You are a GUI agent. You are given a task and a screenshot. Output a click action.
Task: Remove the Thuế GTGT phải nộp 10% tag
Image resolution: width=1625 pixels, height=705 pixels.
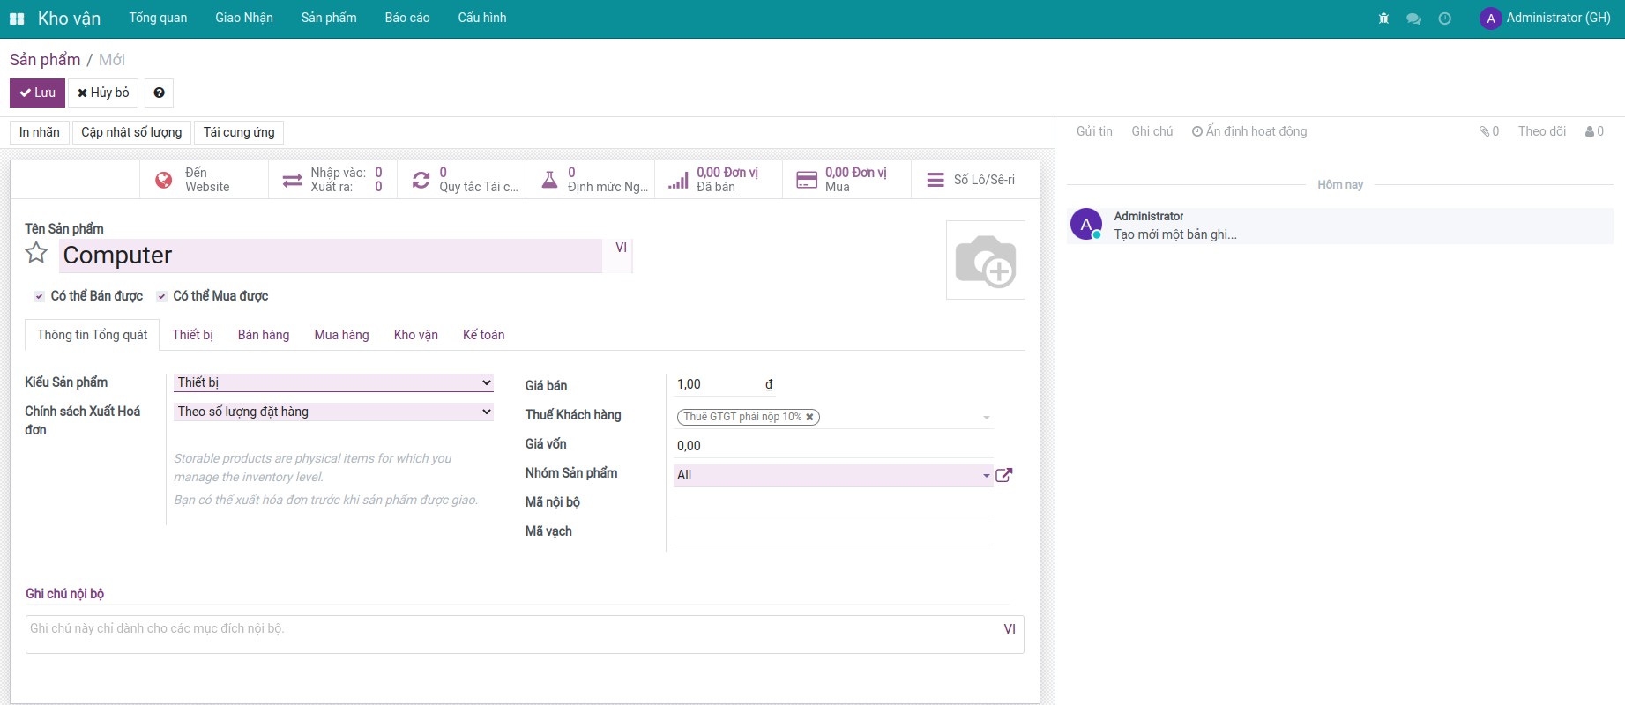click(809, 417)
